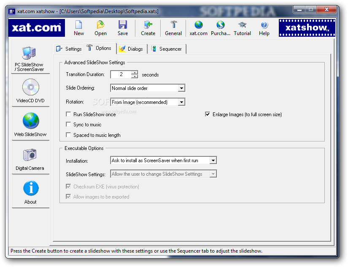Click the Create slideshow toolbar icon
This screenshot has height=267, width=348.
pos(148,25)
